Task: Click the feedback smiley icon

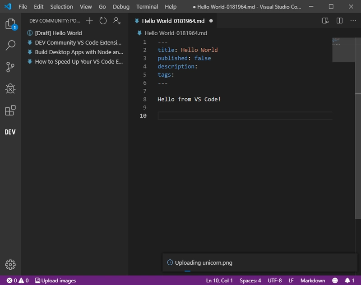Action: 335,280
